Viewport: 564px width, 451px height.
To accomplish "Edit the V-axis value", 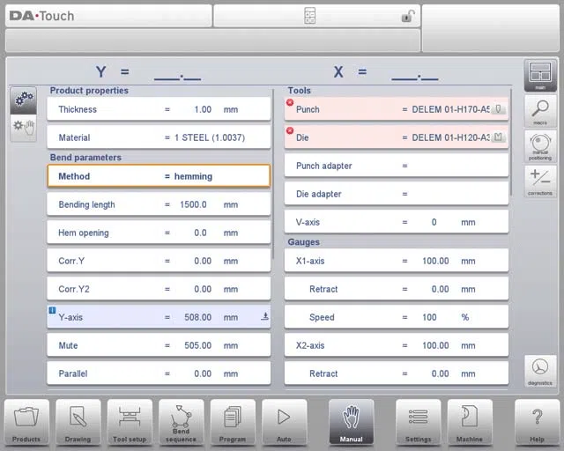I will click(x=397, y=222).
